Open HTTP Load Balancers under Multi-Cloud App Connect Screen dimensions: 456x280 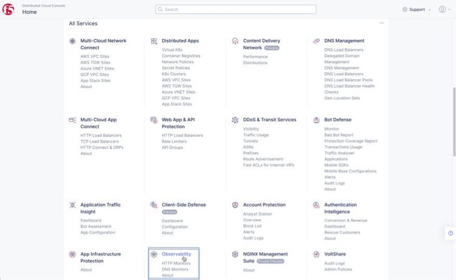click(101, 135)
